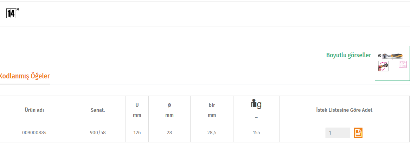Select the Kodlanmış Öğeler tab

pyautogui.click(x=24, y=76)
